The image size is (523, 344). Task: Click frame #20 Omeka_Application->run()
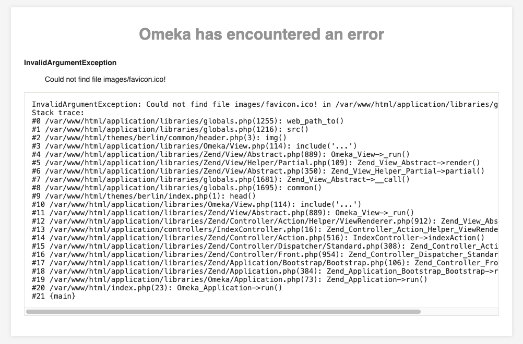(157, 288)
